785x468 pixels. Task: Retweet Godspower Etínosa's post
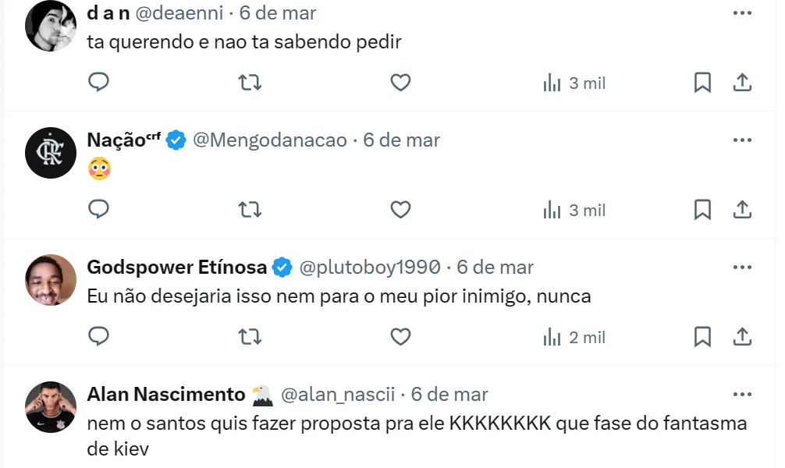coord(250,336)
